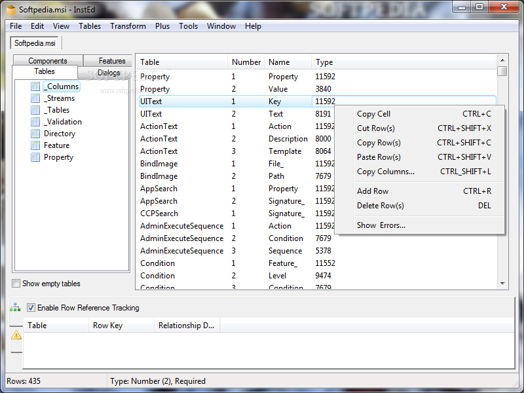Open the Plus menu
The width and height of the screenshot is (524, 393).
[162, 26]
